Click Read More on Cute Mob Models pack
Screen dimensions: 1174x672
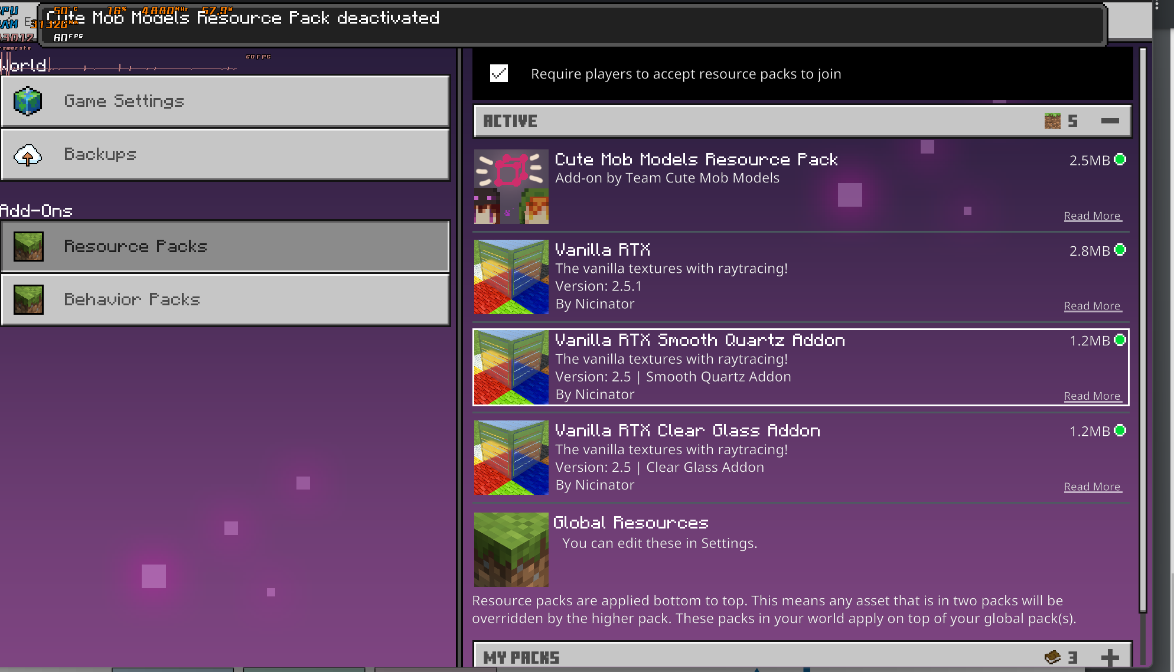[1092, 216]
